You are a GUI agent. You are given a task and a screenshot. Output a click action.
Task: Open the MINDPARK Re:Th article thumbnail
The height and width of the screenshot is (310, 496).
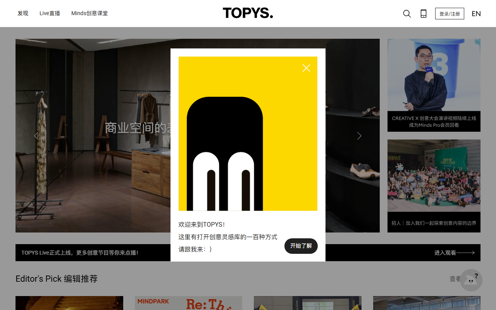[188, 303]
